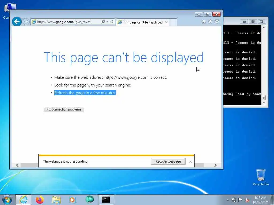Click the site icon in address bar
The height and width of the screenshot is (205, 274).
(34, 22)
